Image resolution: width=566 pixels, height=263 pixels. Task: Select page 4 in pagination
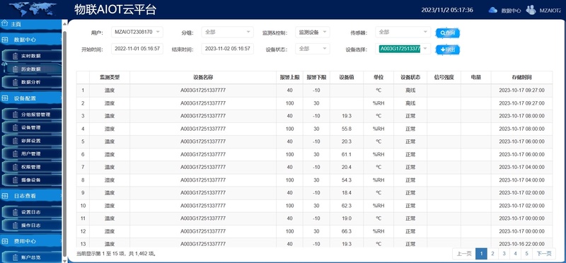pos(516,254)
